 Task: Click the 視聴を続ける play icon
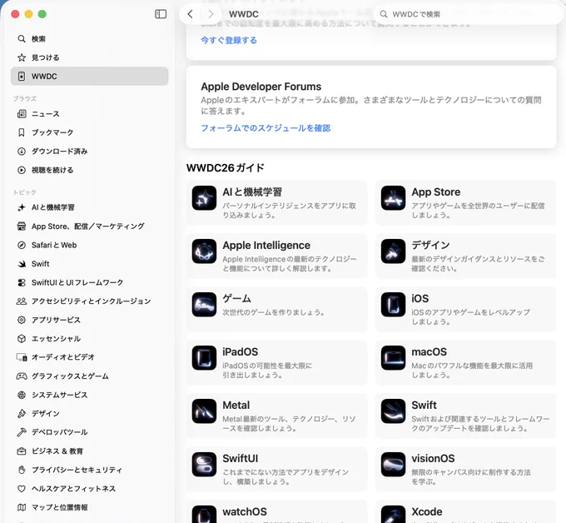[22, 170]
